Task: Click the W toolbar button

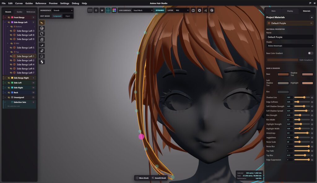Action: click(102, 10)
